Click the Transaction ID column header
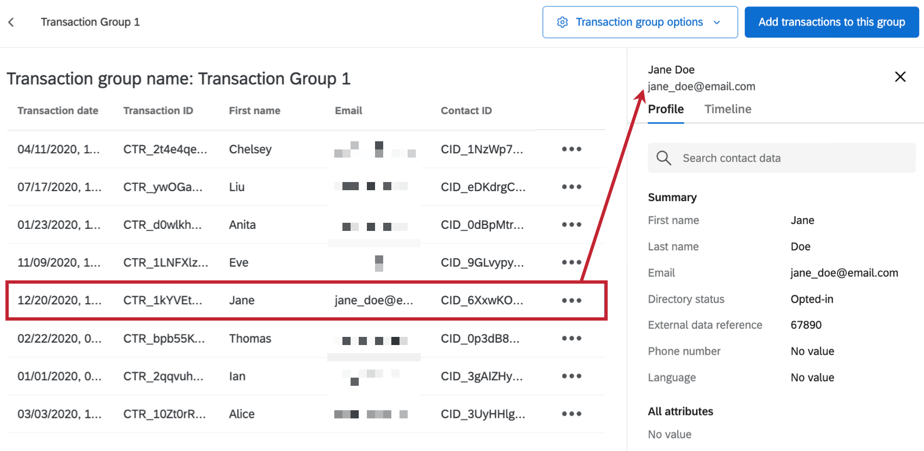 click(x=158, y=111)
